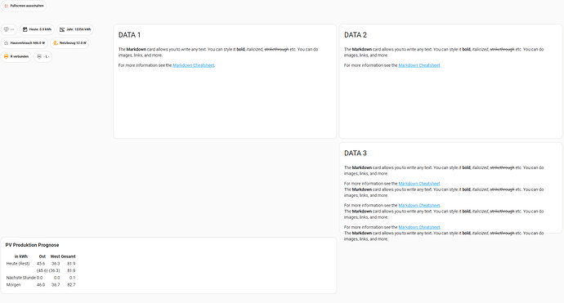Screen dimensions: 564x303
Task: Click 'strikethrough' text in DATA 1 card
Action: pyautogui.click(x=276, y=49)
